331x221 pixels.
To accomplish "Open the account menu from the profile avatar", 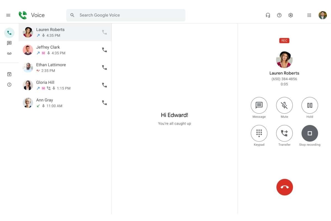I will pos(322,15).
